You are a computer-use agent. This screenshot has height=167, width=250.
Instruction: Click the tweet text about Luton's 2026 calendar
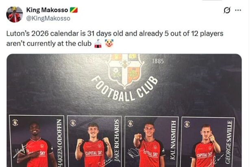[115, 37]
